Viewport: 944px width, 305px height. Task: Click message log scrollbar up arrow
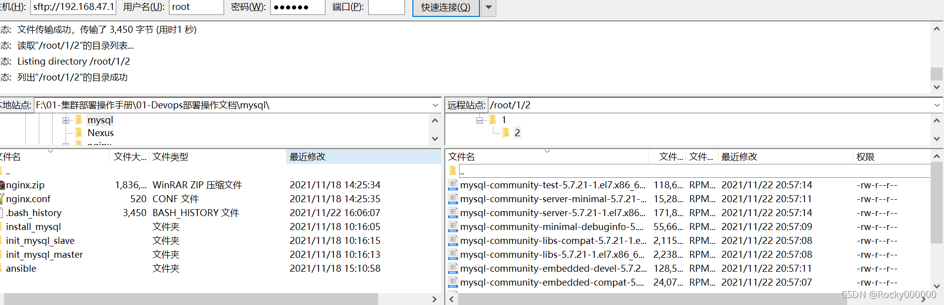pos(937,29)
